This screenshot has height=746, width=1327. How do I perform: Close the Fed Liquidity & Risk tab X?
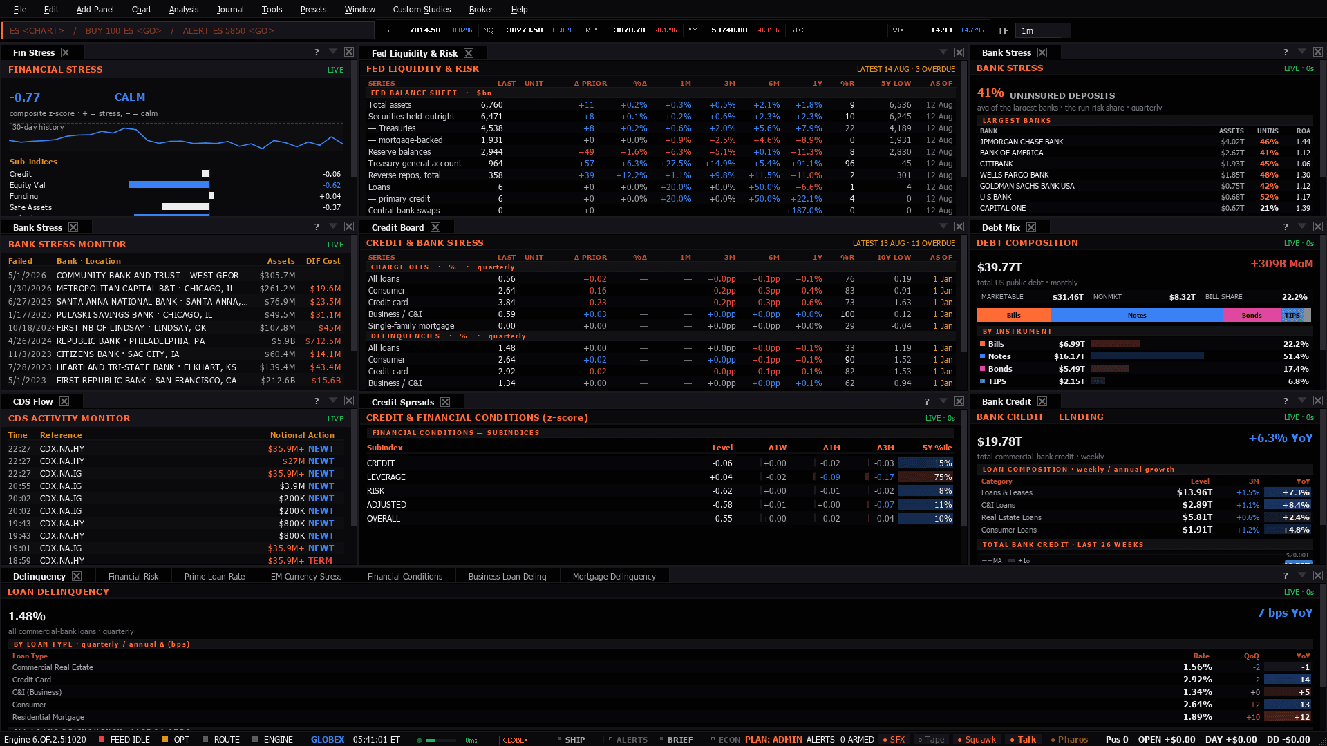(x=469, y=53)
